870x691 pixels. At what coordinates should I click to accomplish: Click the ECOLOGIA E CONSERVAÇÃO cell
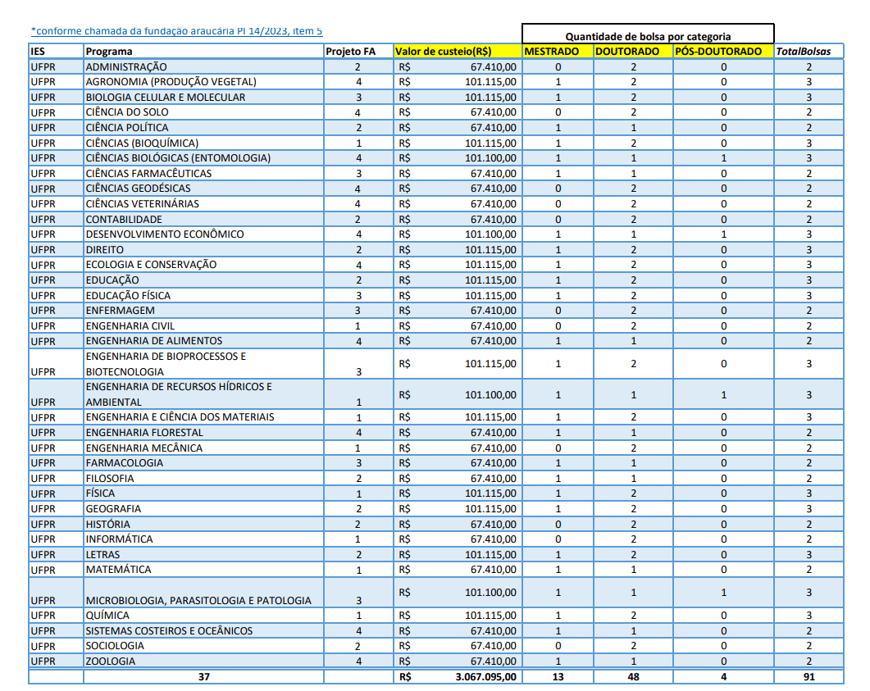[203, 265]
